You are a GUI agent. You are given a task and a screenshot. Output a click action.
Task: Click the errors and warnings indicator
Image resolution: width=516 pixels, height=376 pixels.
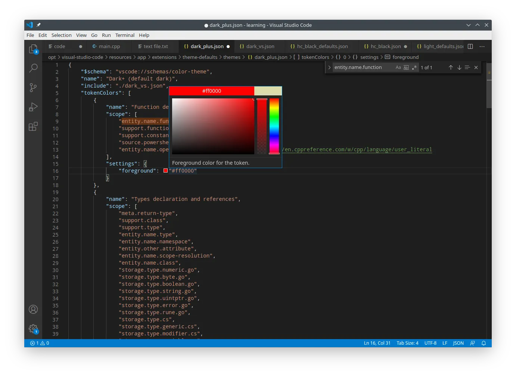point(40,343)
